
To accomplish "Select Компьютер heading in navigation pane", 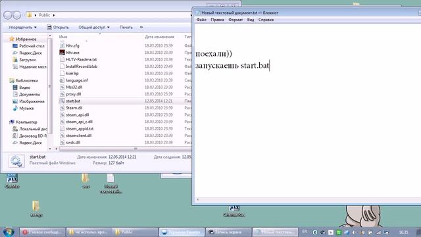I will tap(24, 122).
